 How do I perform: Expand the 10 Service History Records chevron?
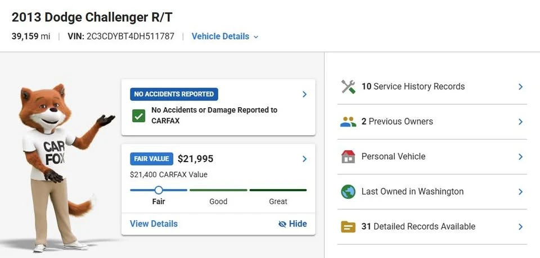521,86
